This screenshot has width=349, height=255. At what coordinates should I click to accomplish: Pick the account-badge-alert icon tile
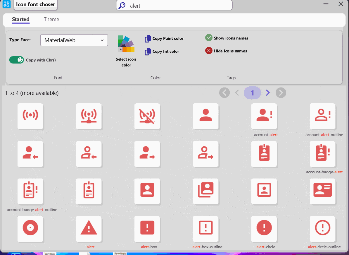pyautogui.click(x=322, y=154)
